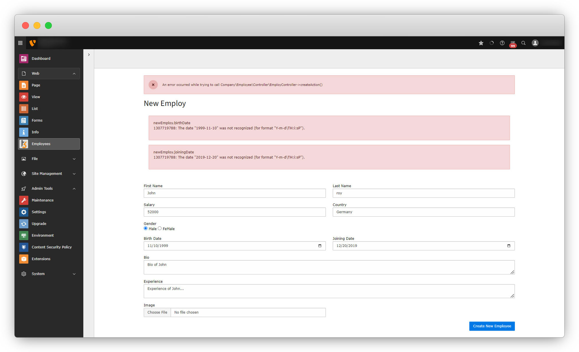The height and width of the screenshot is (352, 579).
Task: Open the Extensions module
Action: [41, 259]
